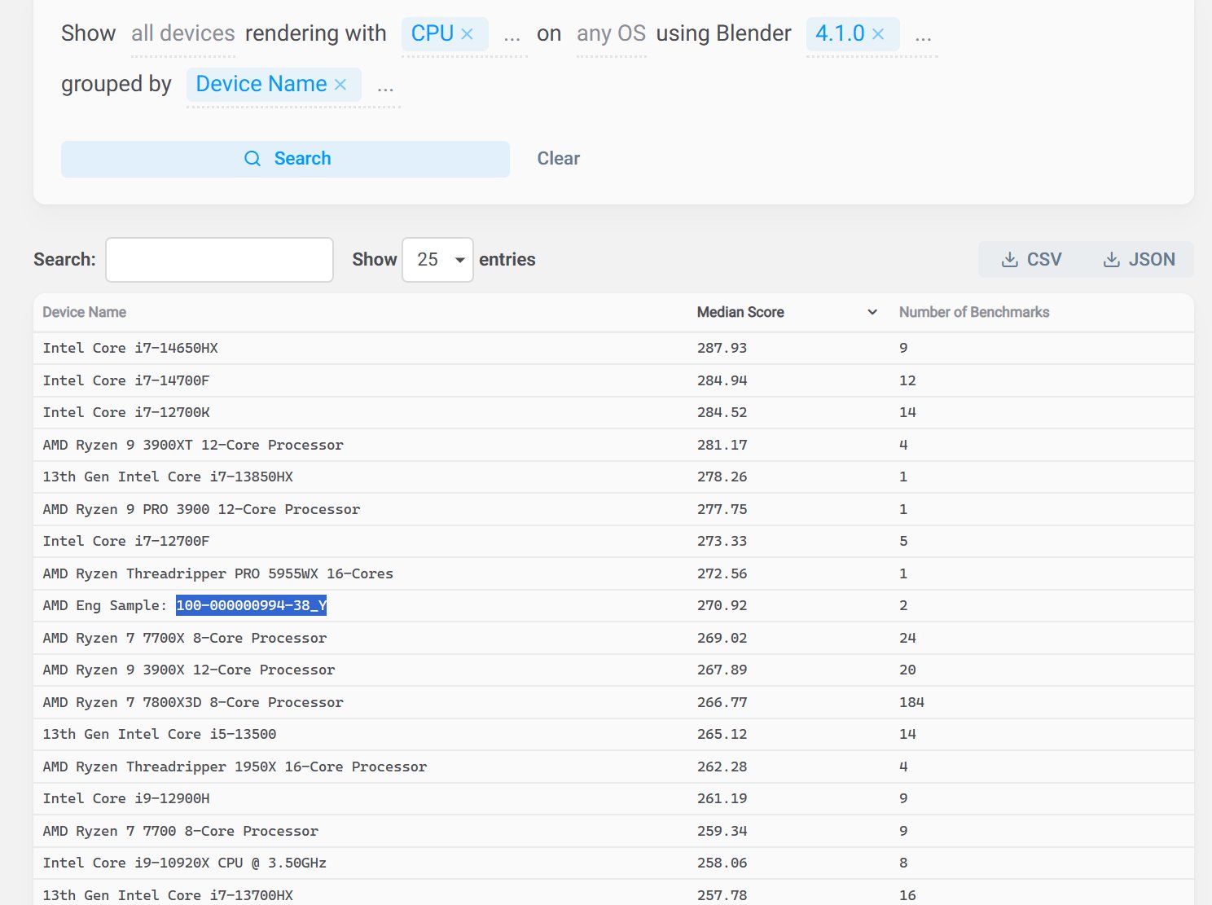Add another grouping via ellipsis after Device Name
This screenshot has height=905, width=1212.
(385, 86)
